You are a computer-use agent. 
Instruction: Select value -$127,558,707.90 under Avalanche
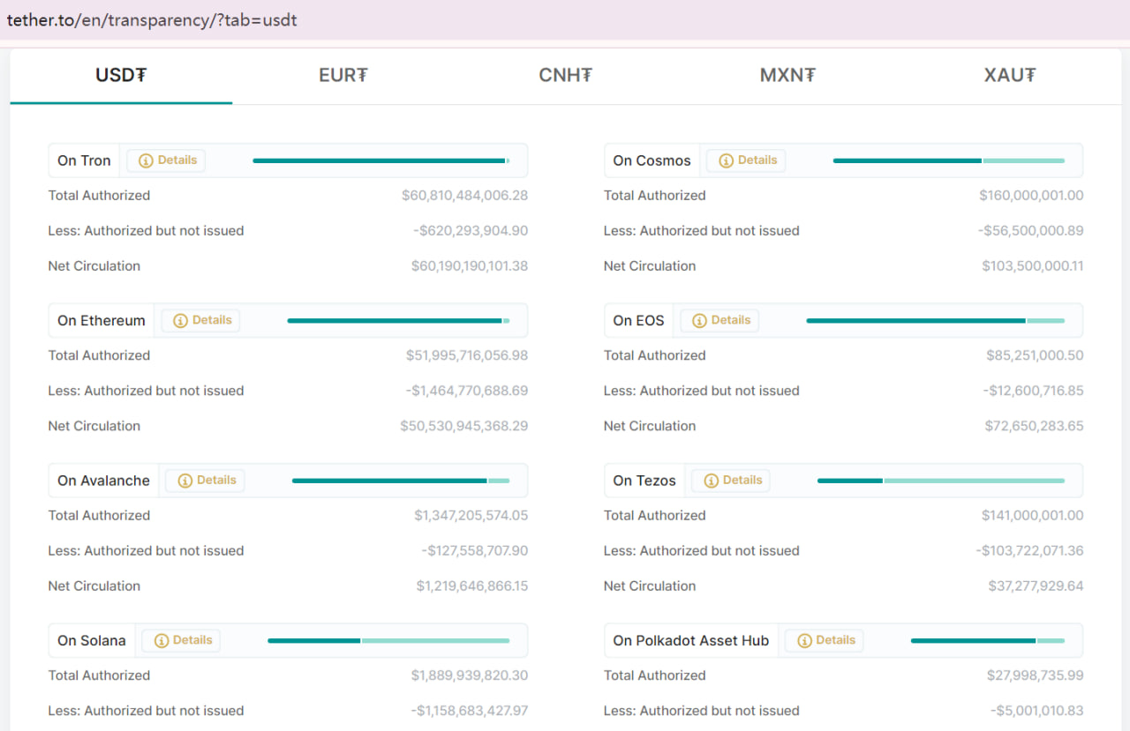tap(475, 551)
